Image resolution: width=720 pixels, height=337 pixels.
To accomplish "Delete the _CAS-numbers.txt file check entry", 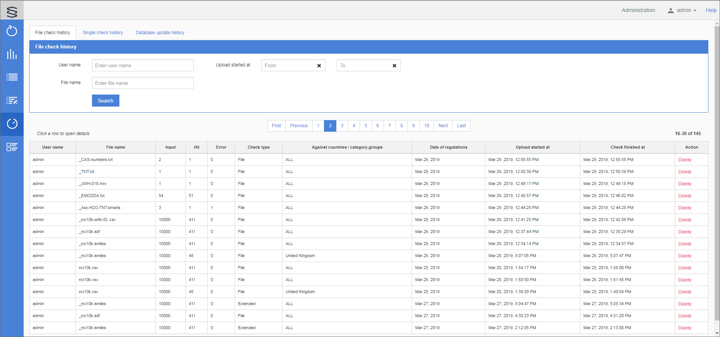I will (x=684, y=160).
